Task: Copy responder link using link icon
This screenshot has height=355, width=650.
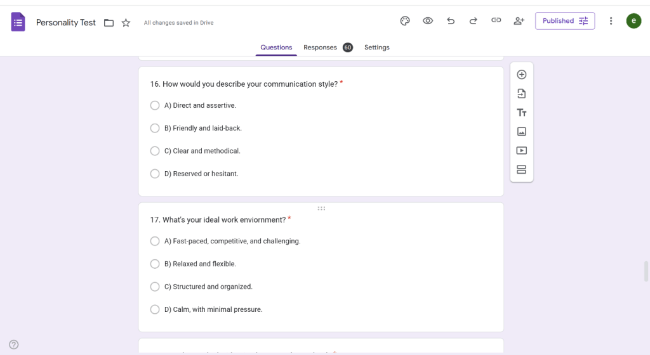Action: [x=496, y=21]
